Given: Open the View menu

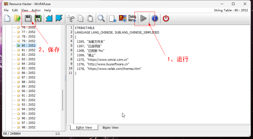Looking at the screenshot, I should pyautogui.click(x=25, y=10).
